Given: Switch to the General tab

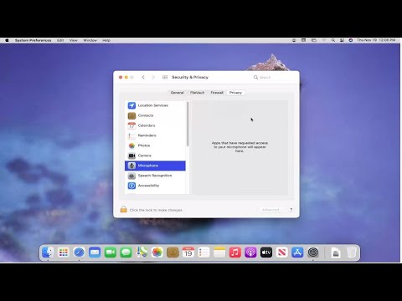Looking at the screenshot, I should (x=177, y=93).
